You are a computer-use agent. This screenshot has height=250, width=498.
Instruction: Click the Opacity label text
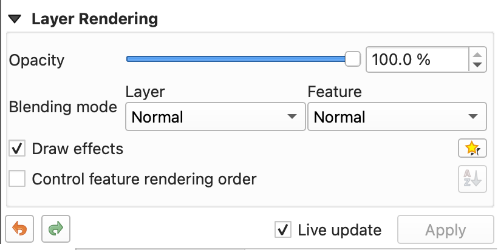[36, 60]
